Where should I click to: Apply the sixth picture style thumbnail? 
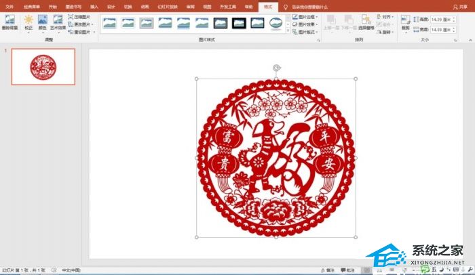tap(202, 23)
